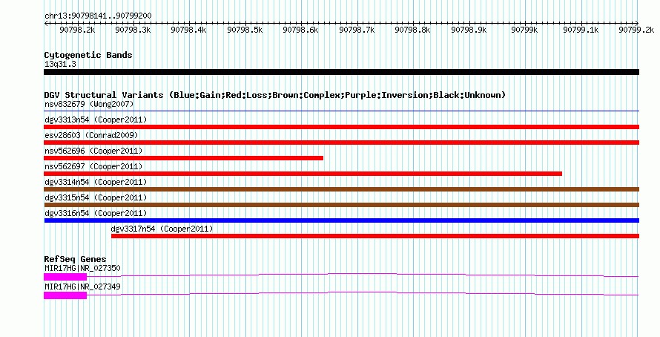
Task: Click ruler position 90798.9k
Action: click(x=469, y=30)
